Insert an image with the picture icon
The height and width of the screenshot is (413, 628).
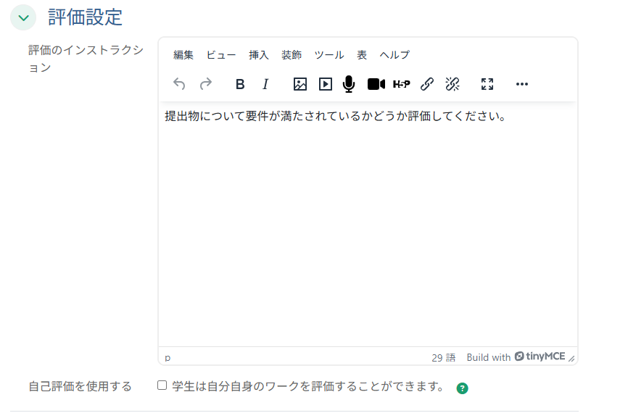pos(300,84)
